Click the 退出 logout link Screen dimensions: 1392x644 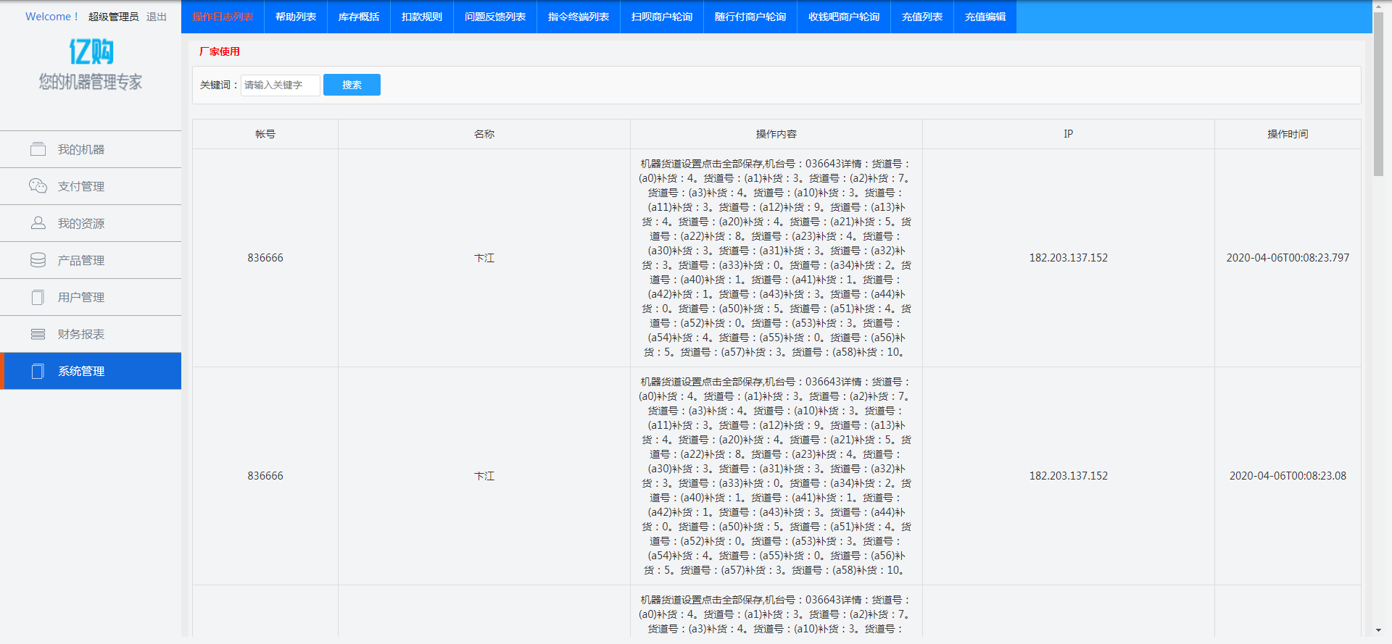[157, 17]
